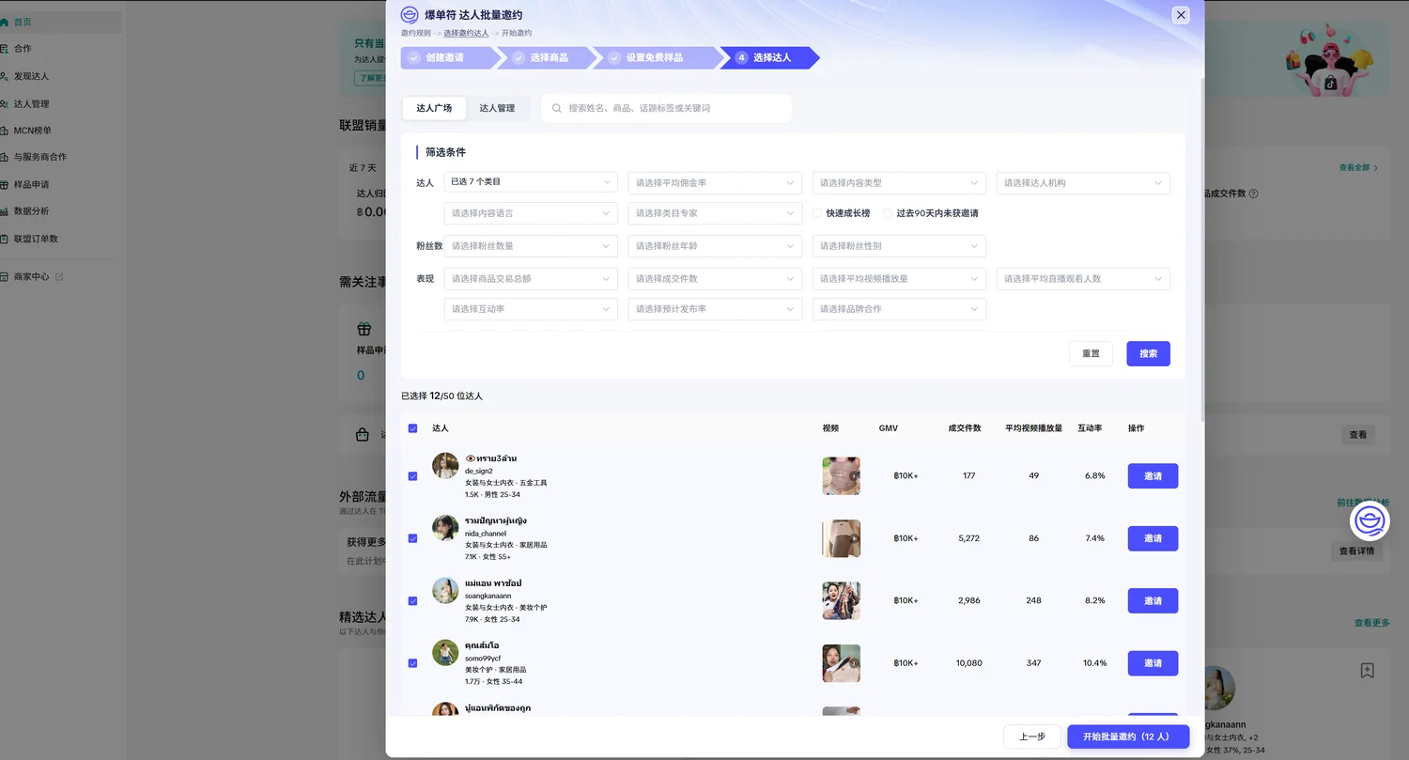Image resolution: width=1409 pixels, height=760 pixels.
Task: Uncheck the row checkbox for de_sign2
Action: (412, 476)
